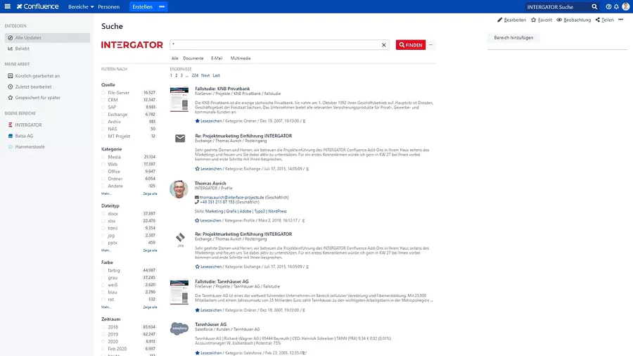Switch to the E-Mail results tab
The image size is (633, 356).
coord(217,58)
